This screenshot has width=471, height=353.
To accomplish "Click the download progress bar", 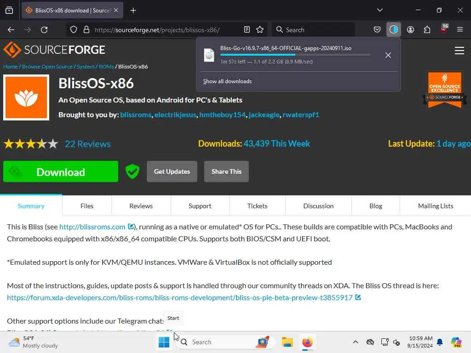I will tap(295, 55).
